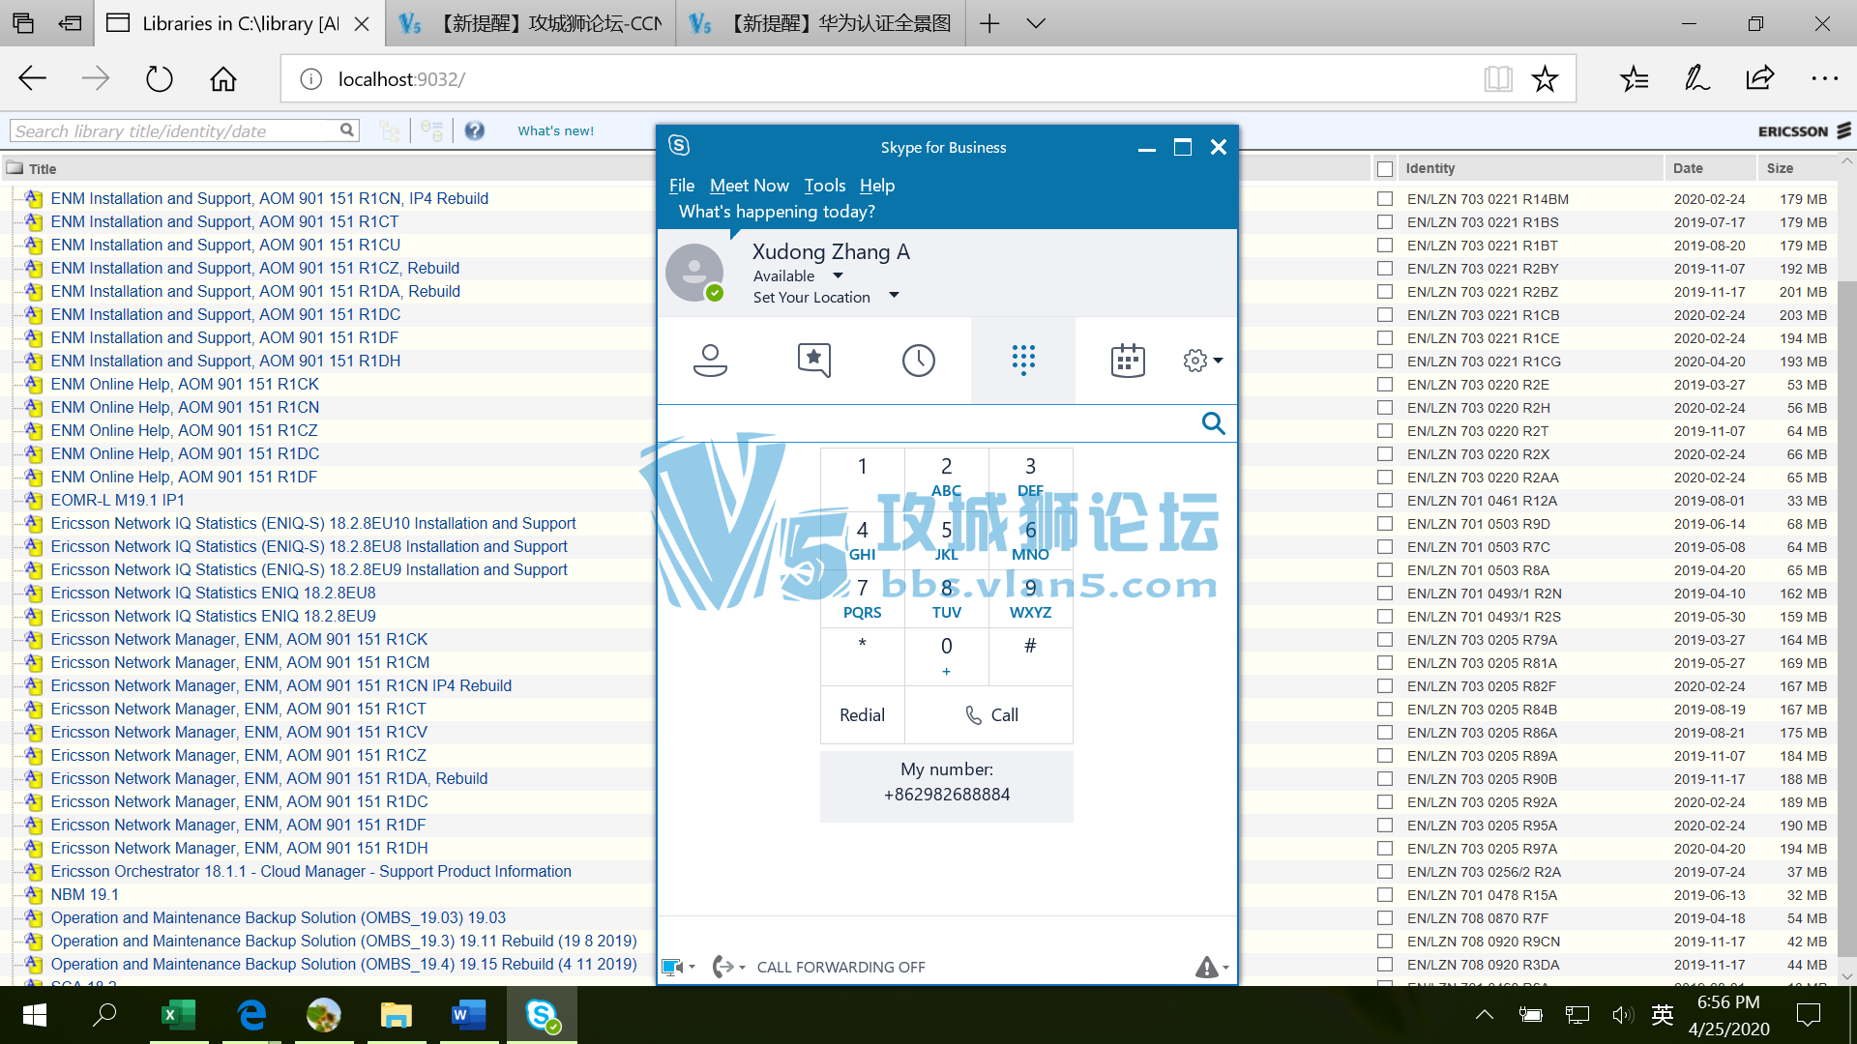
Task: Dial digit 5 JKL on the keypad
Action: pos(946,540)
